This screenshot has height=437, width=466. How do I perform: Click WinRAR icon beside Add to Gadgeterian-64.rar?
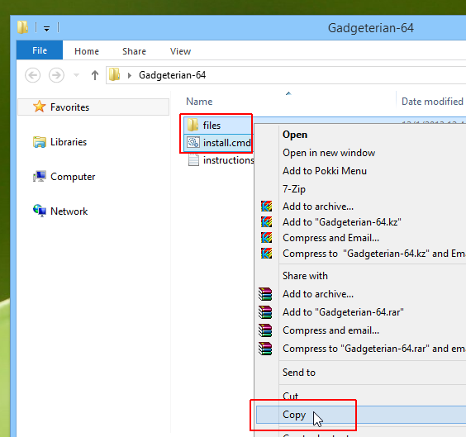[x=265, y=312]
